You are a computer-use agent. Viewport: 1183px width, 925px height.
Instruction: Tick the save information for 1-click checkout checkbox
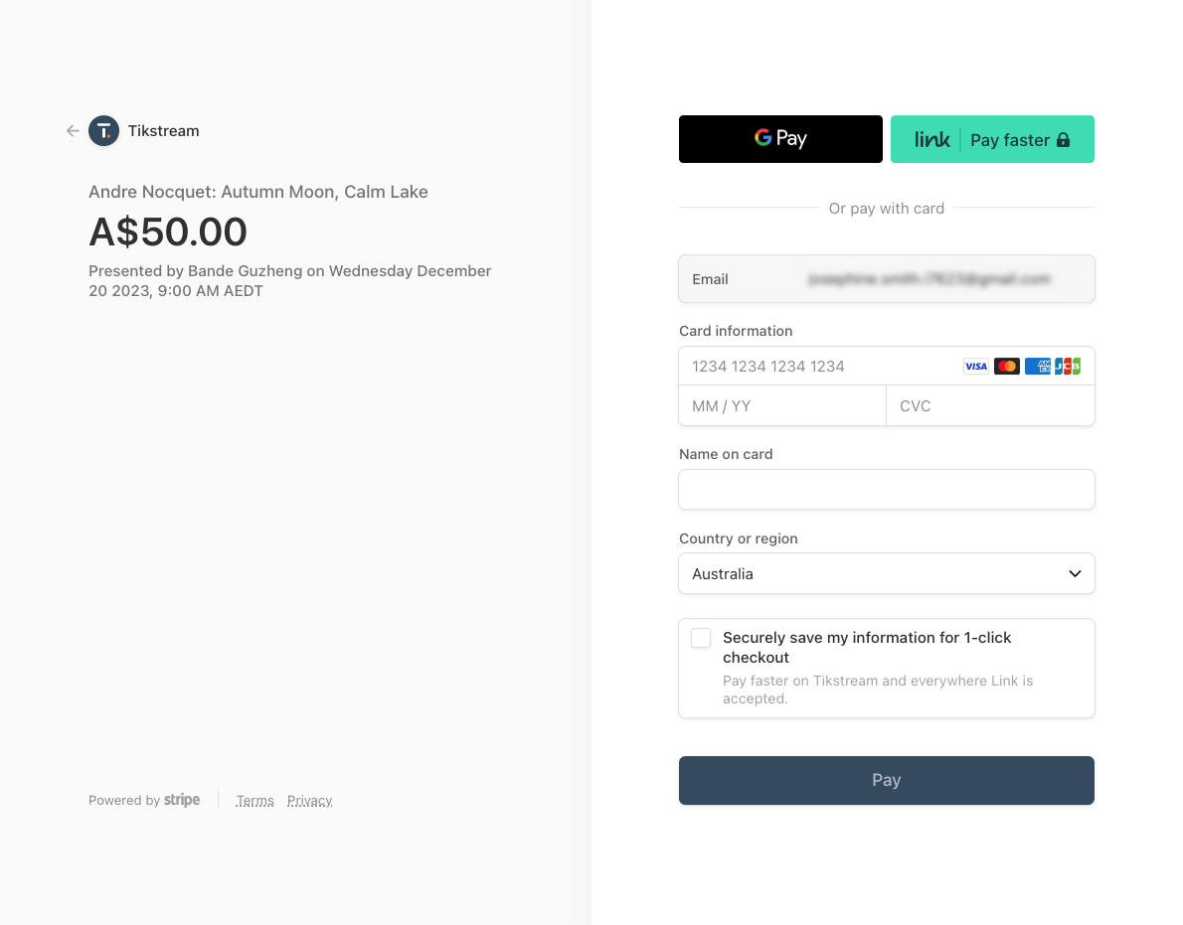[x=701, y=638]
